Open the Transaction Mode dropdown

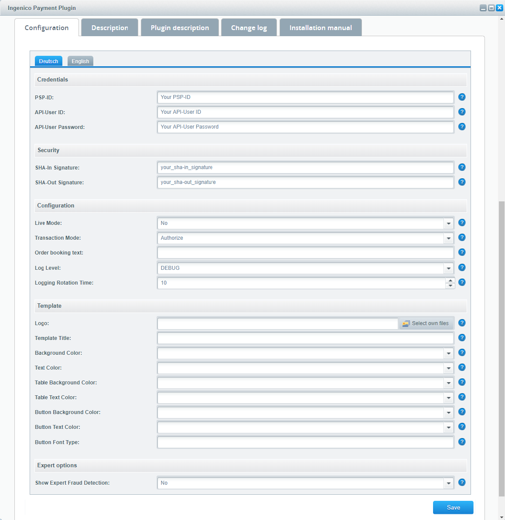coord(449,238)
